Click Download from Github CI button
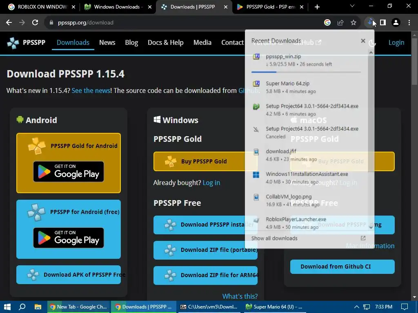Image resolution: width=418 pixels, height=313 pixels. (x=342, y=267)
